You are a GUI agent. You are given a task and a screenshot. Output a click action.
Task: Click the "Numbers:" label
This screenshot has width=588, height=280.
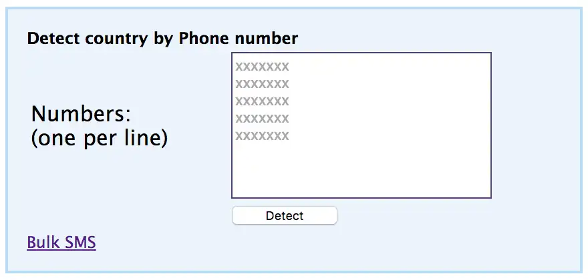[x=81, y=114]
